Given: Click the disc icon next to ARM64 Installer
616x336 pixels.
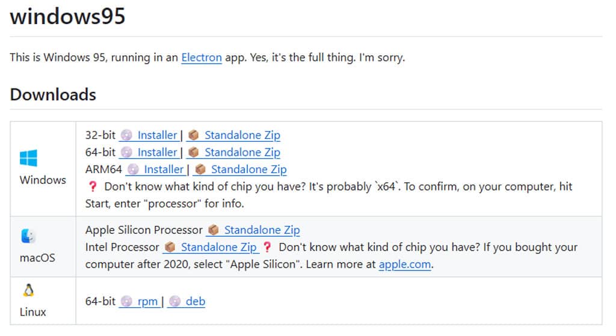Looking at the screenshot, I should [133, 170].
